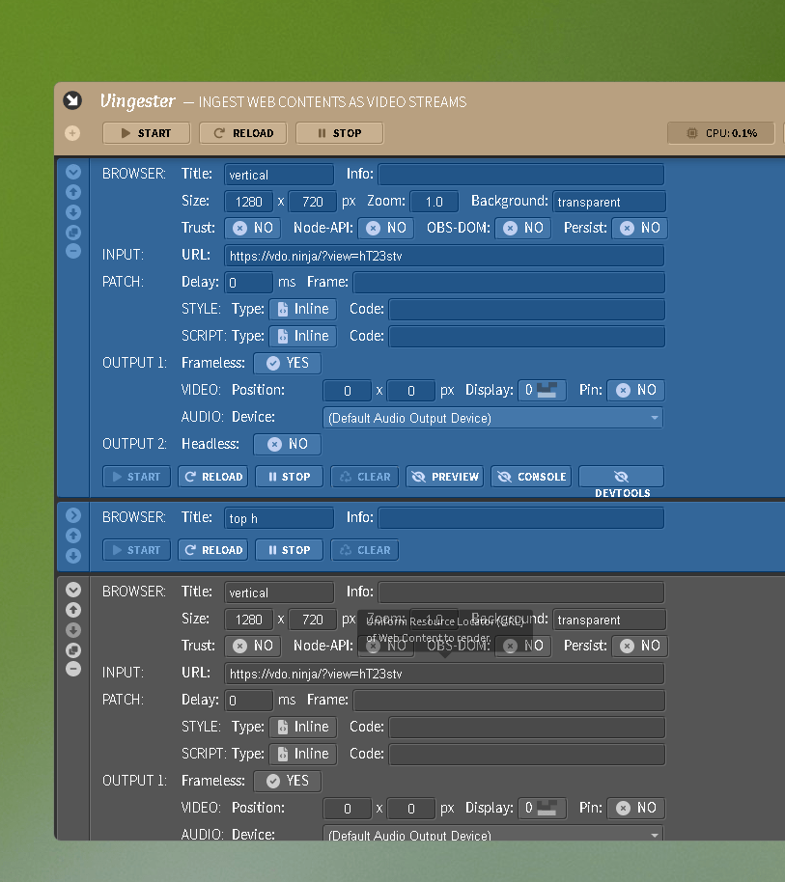Click START in 'top h' browser
The width and height of the screenshot is (785, 882).
[137, 550]
